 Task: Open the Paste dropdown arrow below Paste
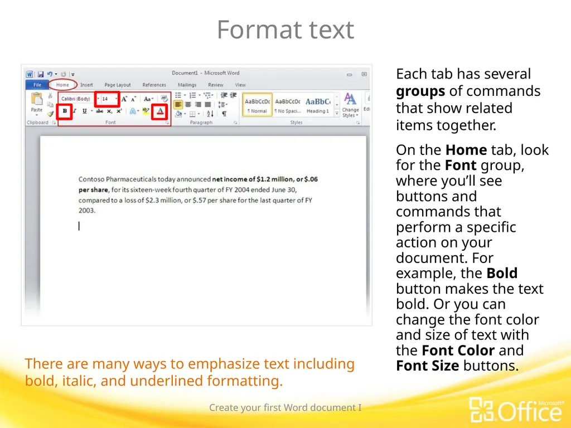(36, 115)
